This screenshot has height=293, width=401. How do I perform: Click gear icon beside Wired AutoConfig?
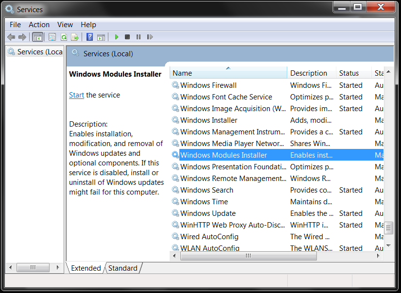click(175, 236)
